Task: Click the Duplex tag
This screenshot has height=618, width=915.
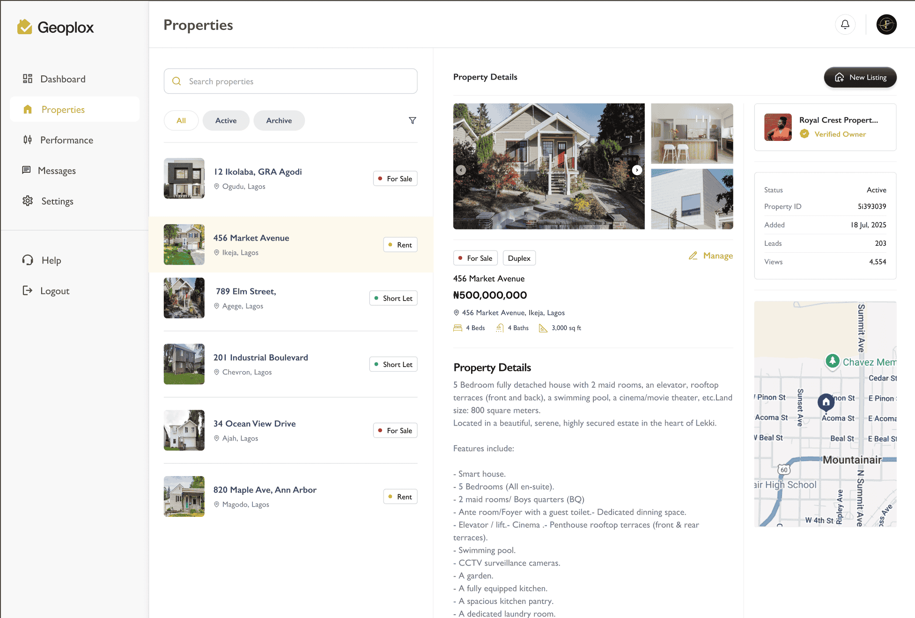Action: 519,258
